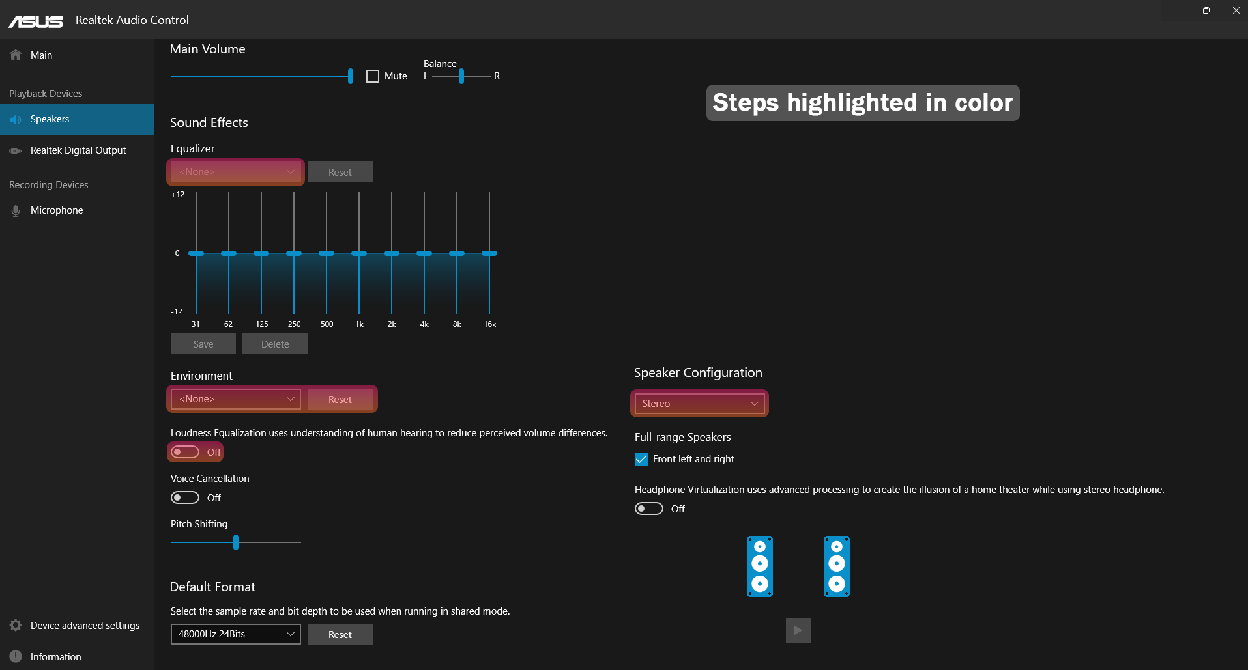This screenshot has height=670, width=1248.
Task: Click the Speakers sound icon in the sidebar
Action: pos(16,120)
